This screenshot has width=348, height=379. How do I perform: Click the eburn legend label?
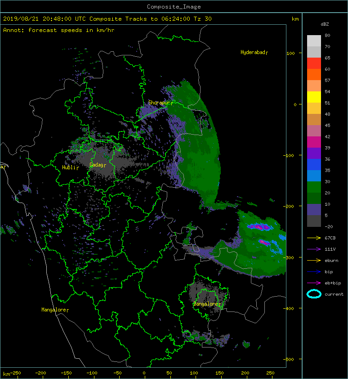click(331, 260)
